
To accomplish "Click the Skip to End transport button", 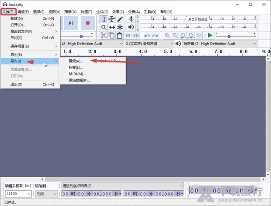I will pos(71,23).
